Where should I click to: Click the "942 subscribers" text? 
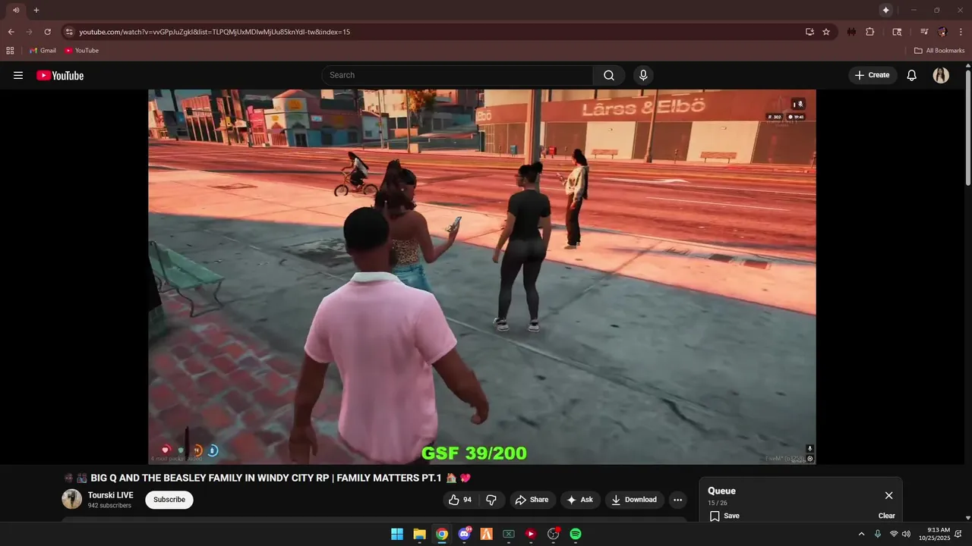109,506
